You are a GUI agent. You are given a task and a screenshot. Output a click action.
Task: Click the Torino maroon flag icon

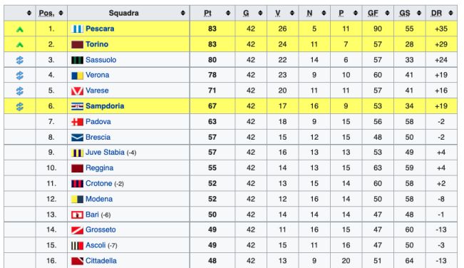point(77,45)
